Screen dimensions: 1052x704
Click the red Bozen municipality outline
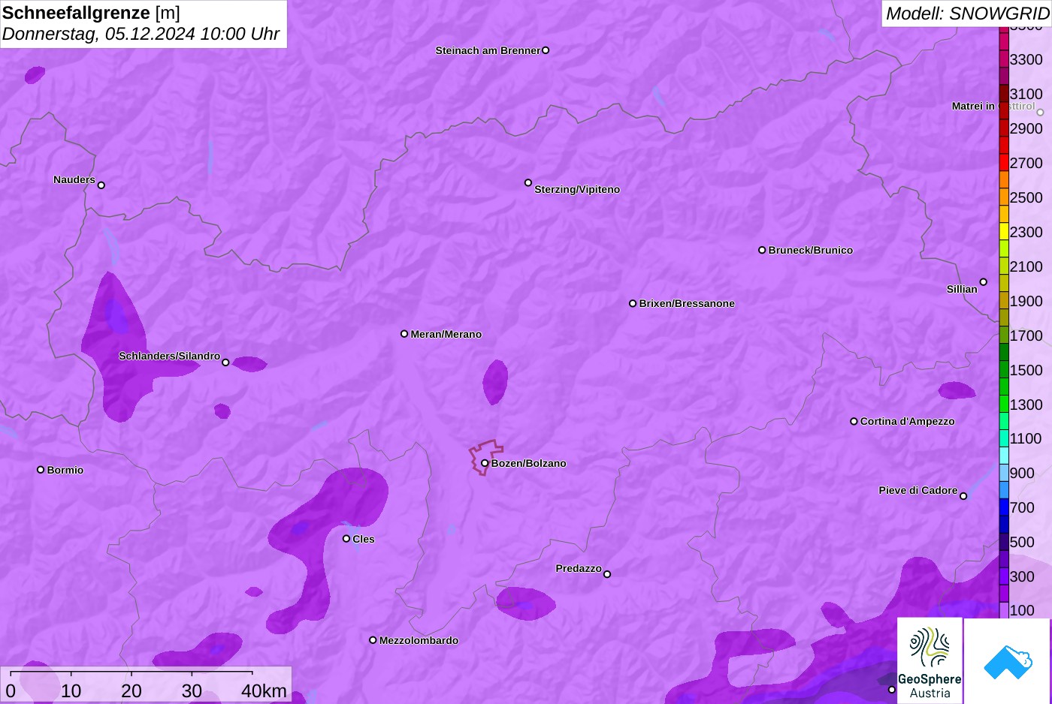[x=486, y=456]
